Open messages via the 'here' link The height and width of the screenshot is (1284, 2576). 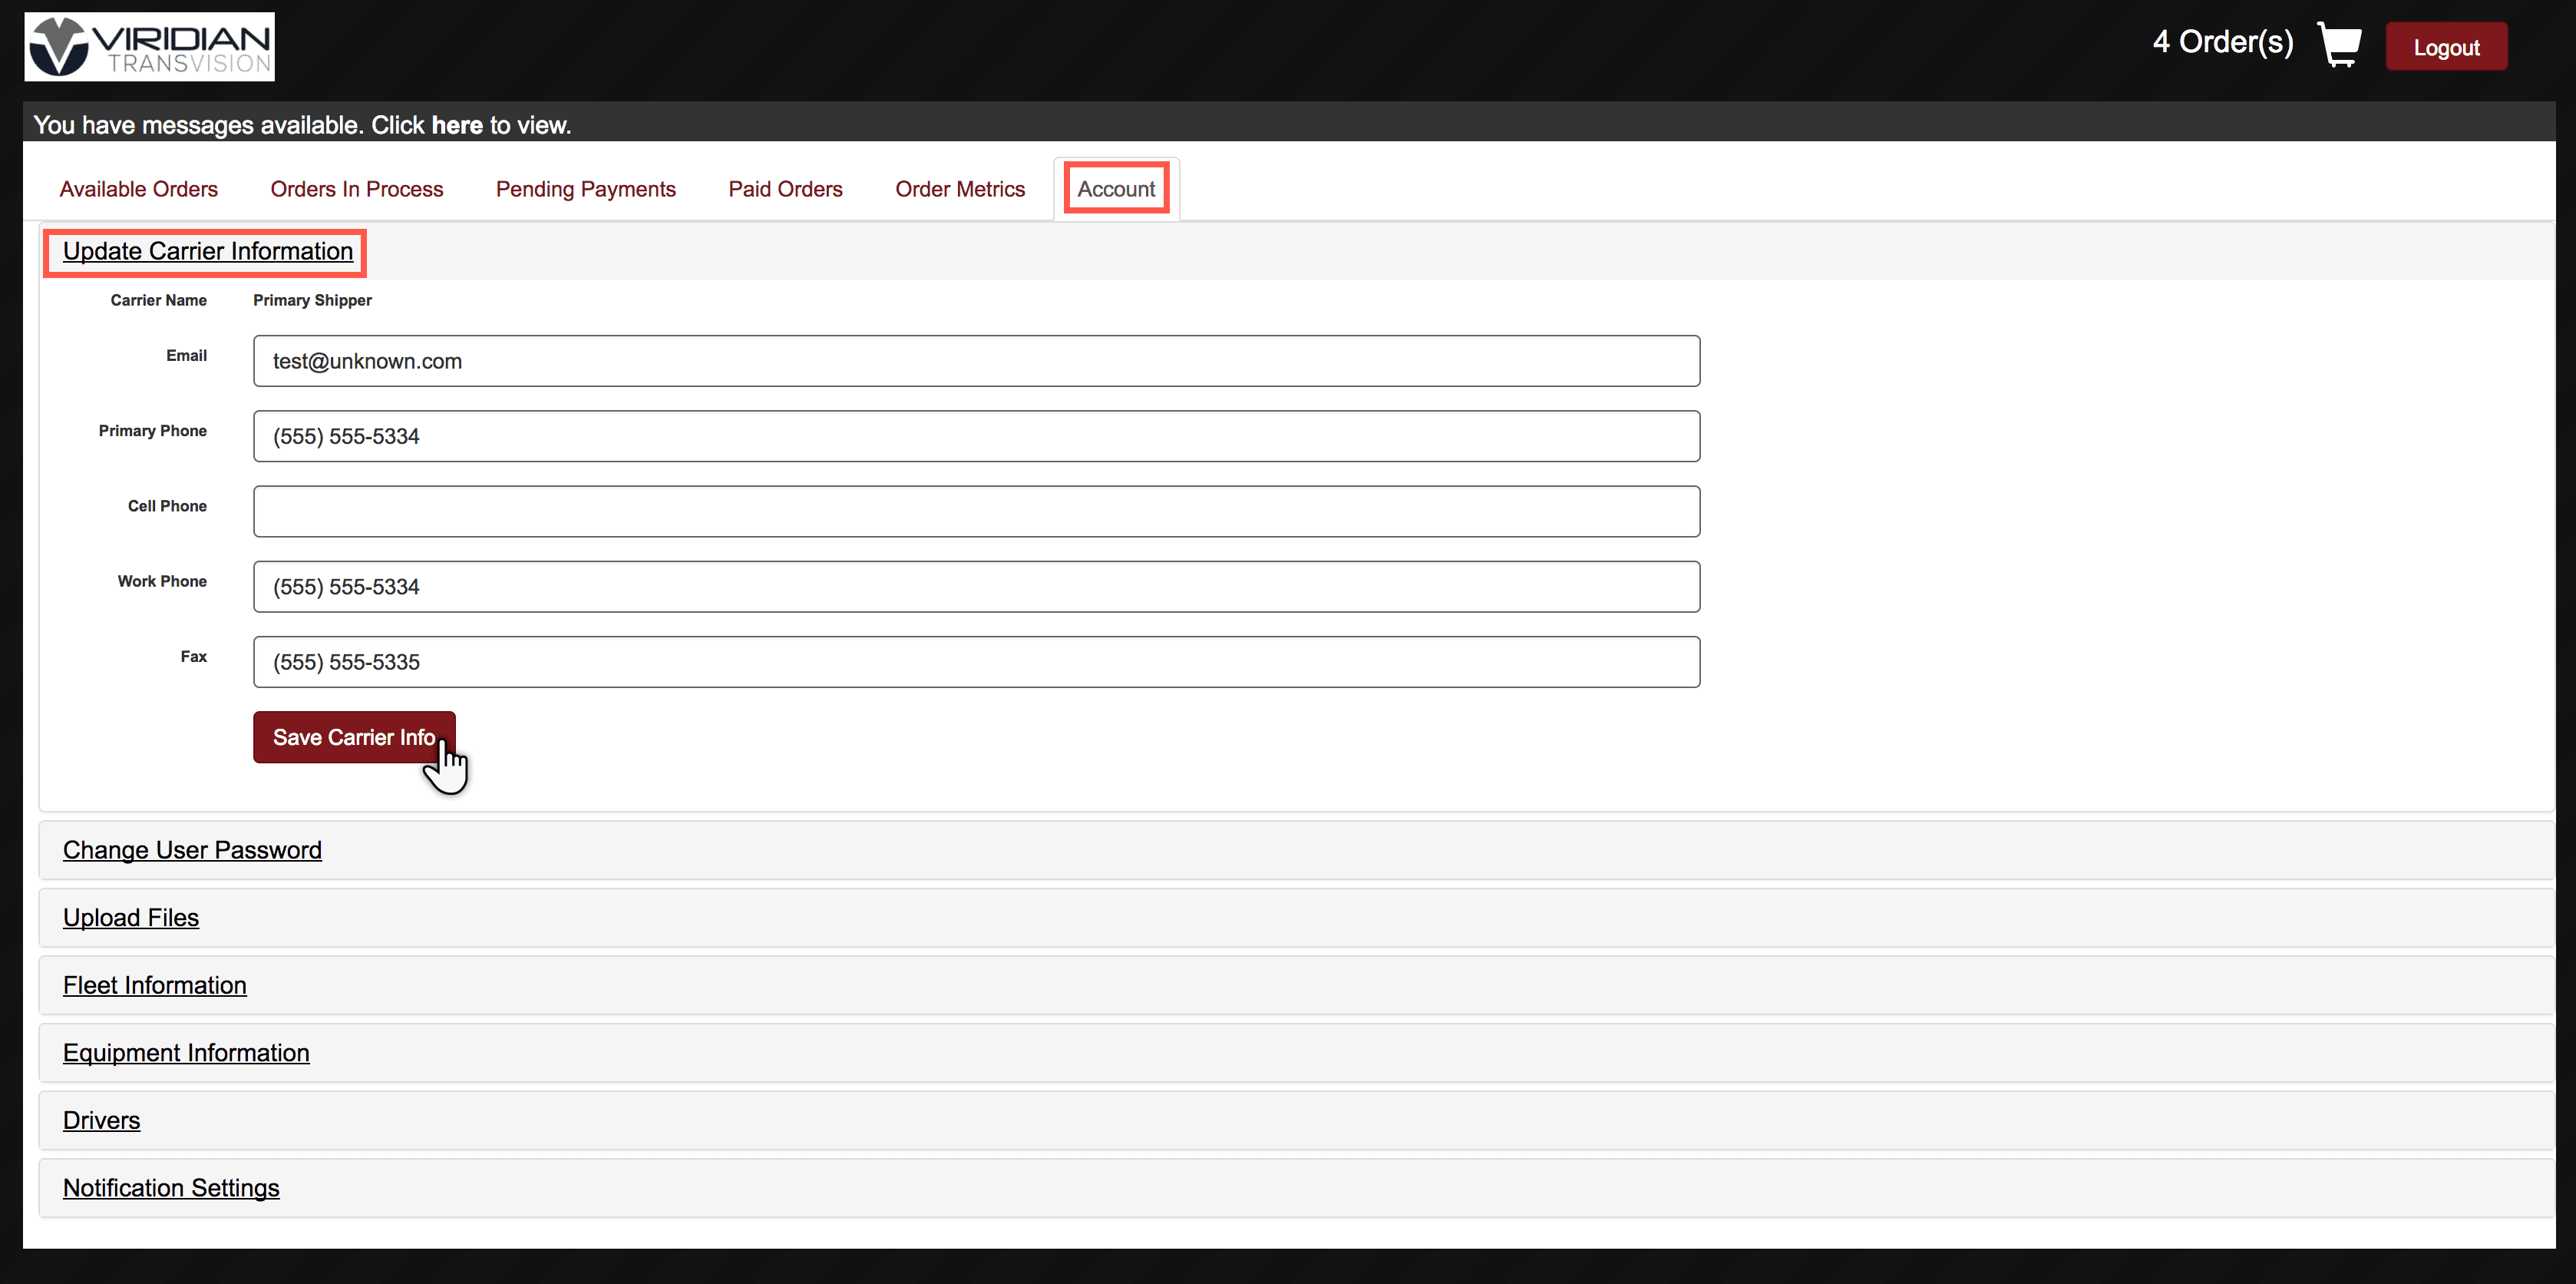457,125
